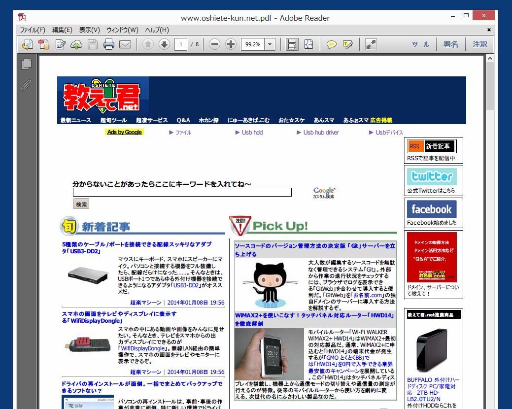Add a sticky note comment

[x=332, y=44]
